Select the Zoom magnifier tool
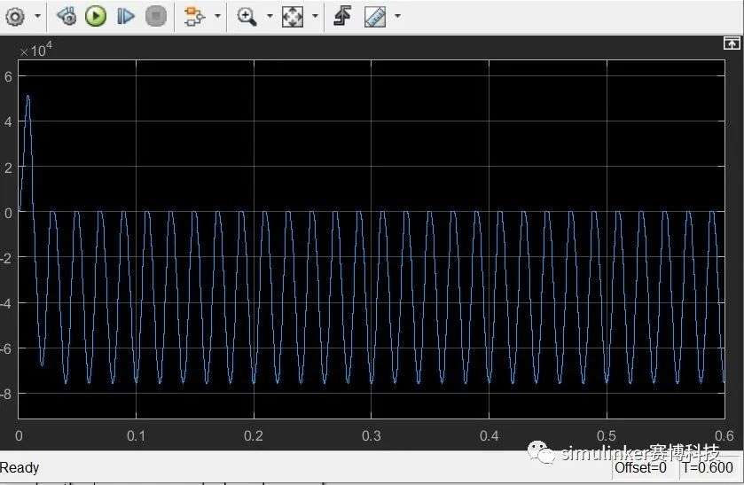Image resolution: width=744 pixels, height=485 pixels. [x=247, y=17]
